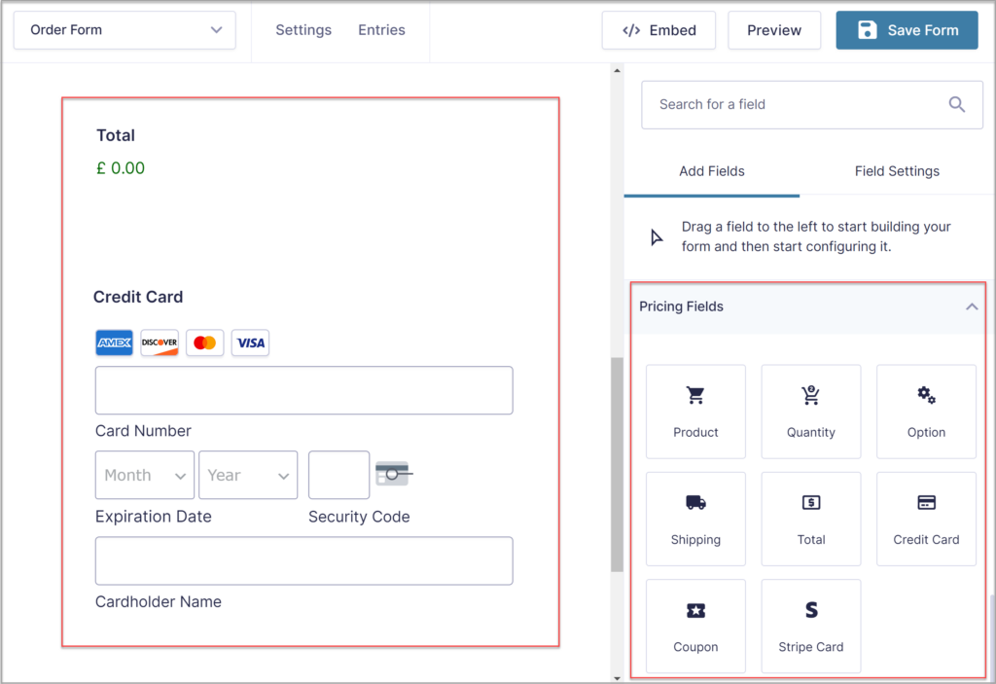Open the expiration Month dropdown
Screen dimensions: 996x684
(144, 475)
